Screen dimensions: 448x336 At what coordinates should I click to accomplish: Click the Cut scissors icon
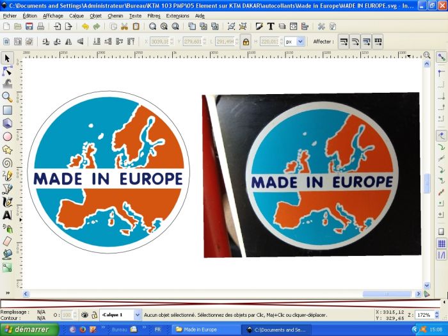124,26
